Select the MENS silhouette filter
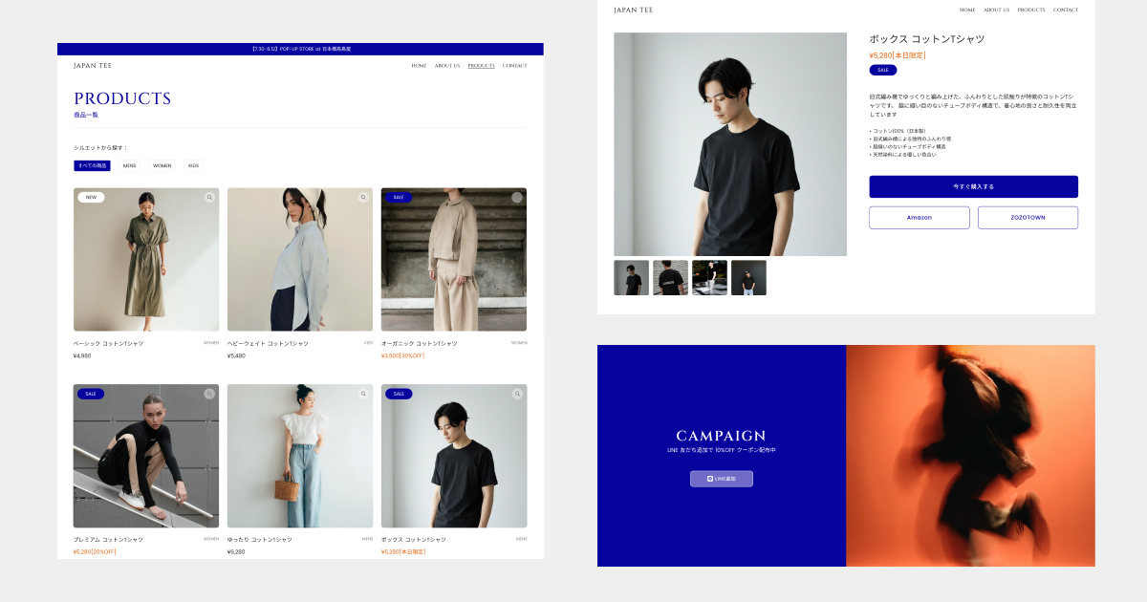The image size is (1147, 602). tap(130, 165)
